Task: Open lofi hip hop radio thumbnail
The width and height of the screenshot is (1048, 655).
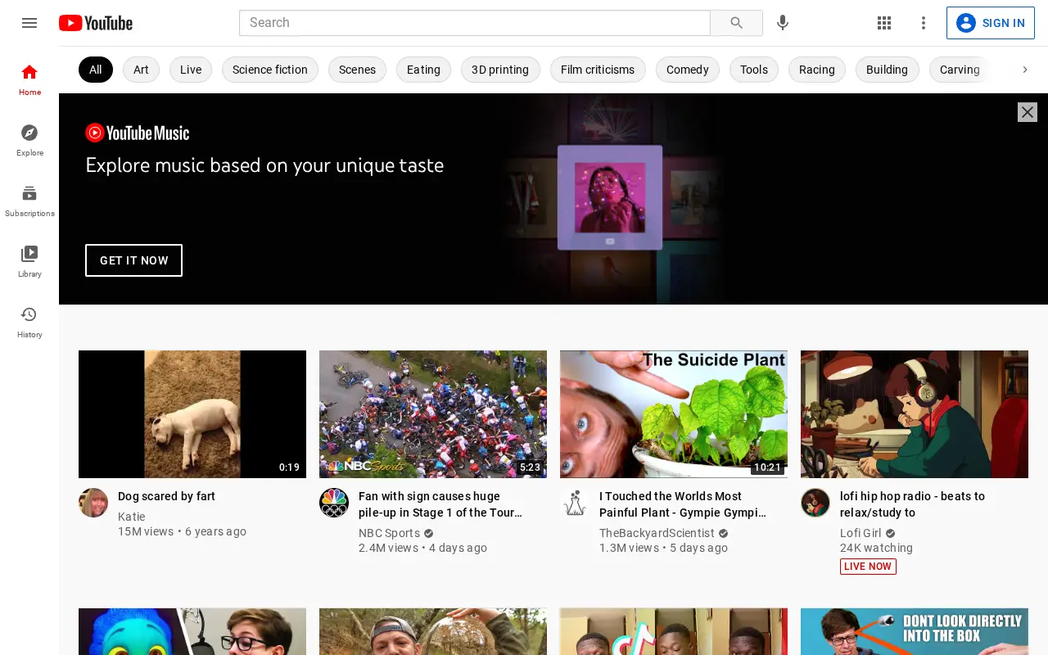Action: point(915,414)
